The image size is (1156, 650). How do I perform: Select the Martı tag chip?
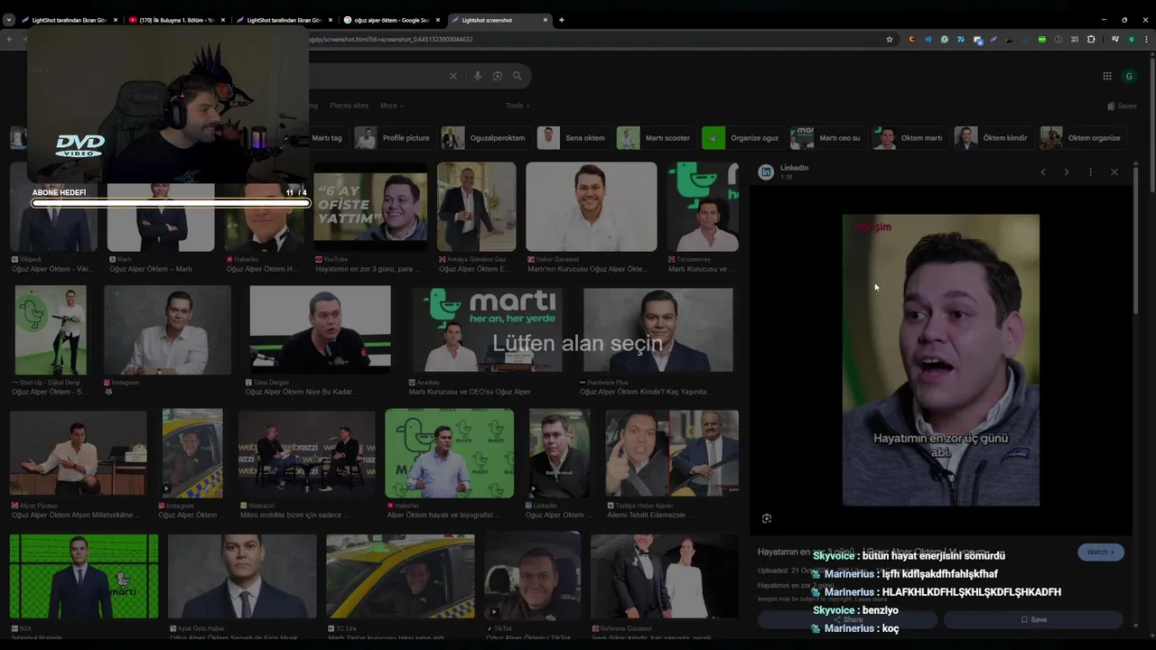click(326, 138)
